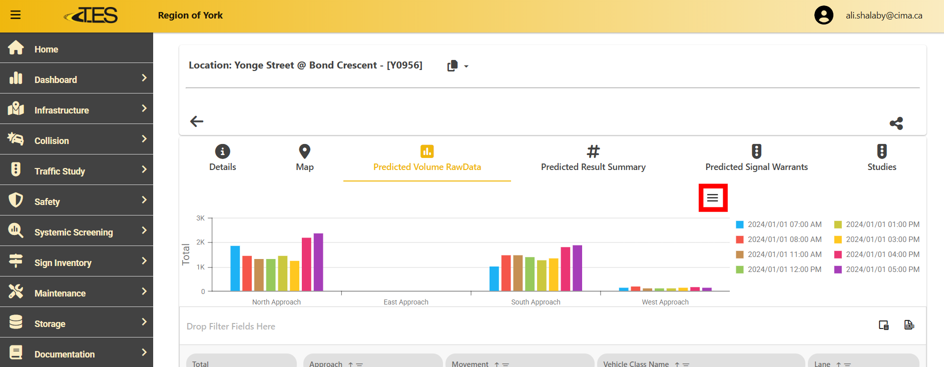Viewport: 944px width, 367px height.
Task: Open the field chooser icon
Action: point(884,325)
